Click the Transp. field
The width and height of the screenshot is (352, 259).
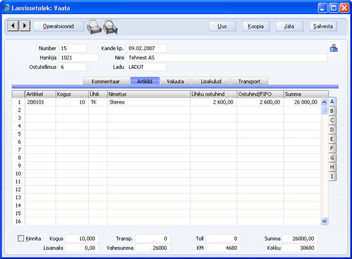[x=153, y=238]
